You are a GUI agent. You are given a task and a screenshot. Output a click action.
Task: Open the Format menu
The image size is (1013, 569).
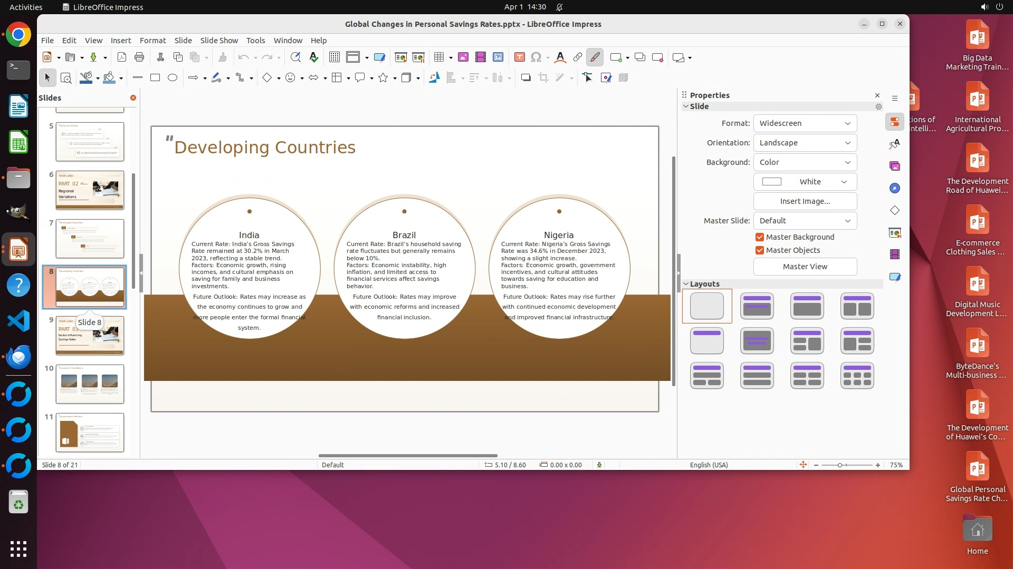[152, 41]
